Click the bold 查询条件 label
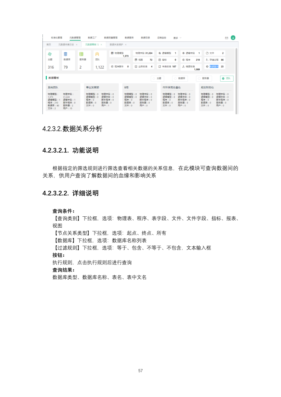Image resolution: width=281 pixels, height=397 pixels. 63,211
